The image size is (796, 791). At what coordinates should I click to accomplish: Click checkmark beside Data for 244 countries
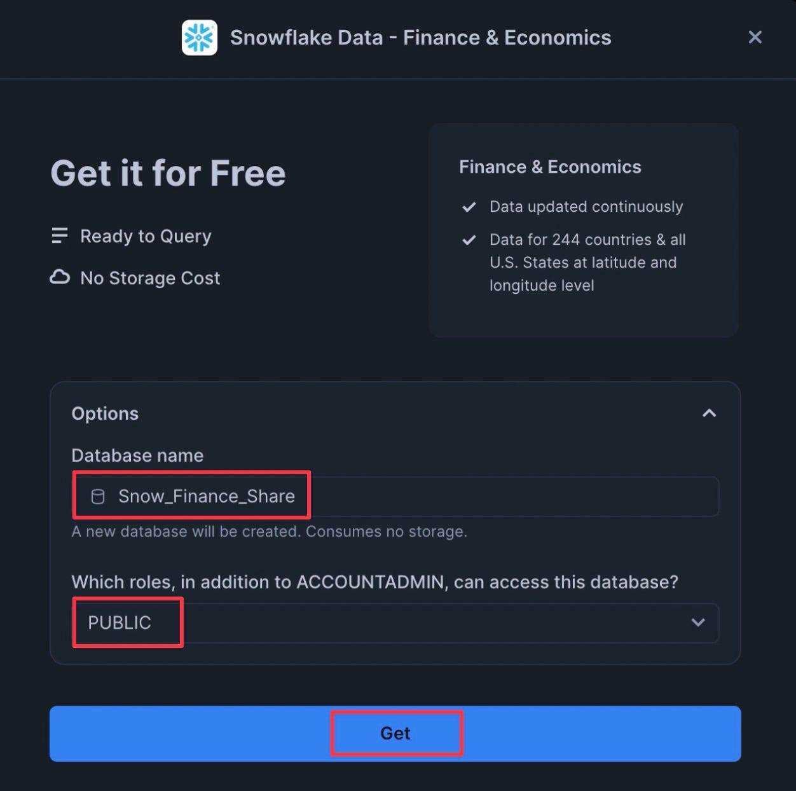[x=469, y=240]
